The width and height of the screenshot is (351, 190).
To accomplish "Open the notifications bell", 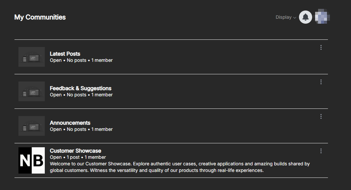I will (306, 17).
